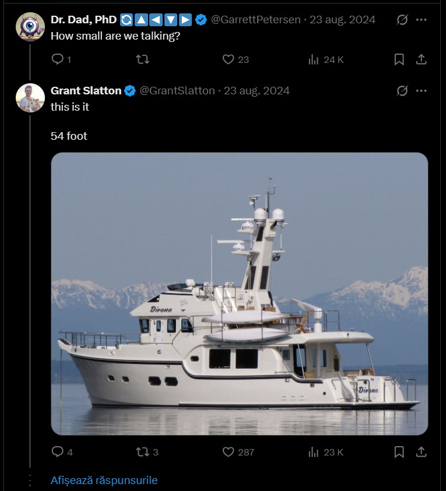Image resolution: width=446 pixels, height=491 pixels.
Task: Share Dr. Dad's tweet
Action: pos(421,59)
